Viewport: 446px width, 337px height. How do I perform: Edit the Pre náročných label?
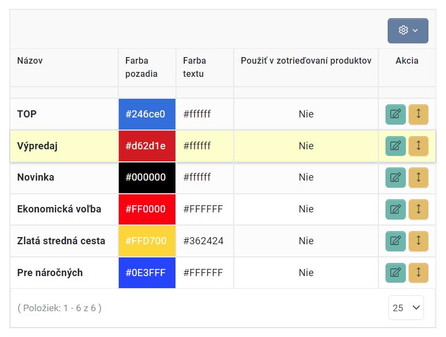(x=395, y=272)
